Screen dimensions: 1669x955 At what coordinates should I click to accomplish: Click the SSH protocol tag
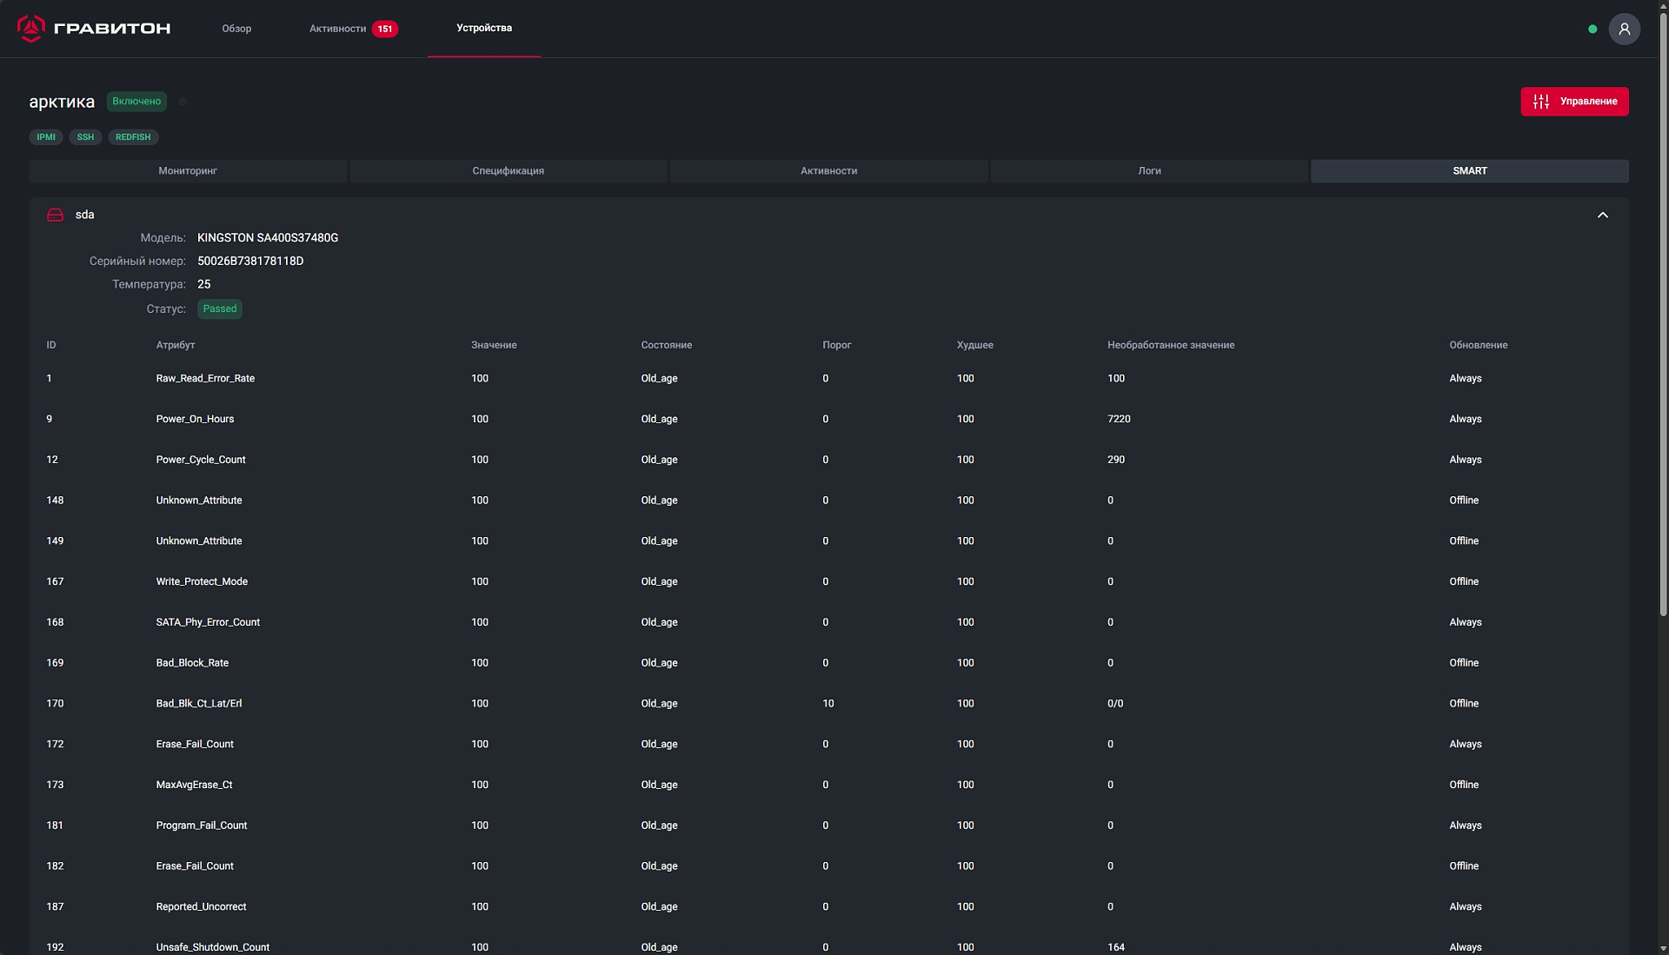[85, 137]
